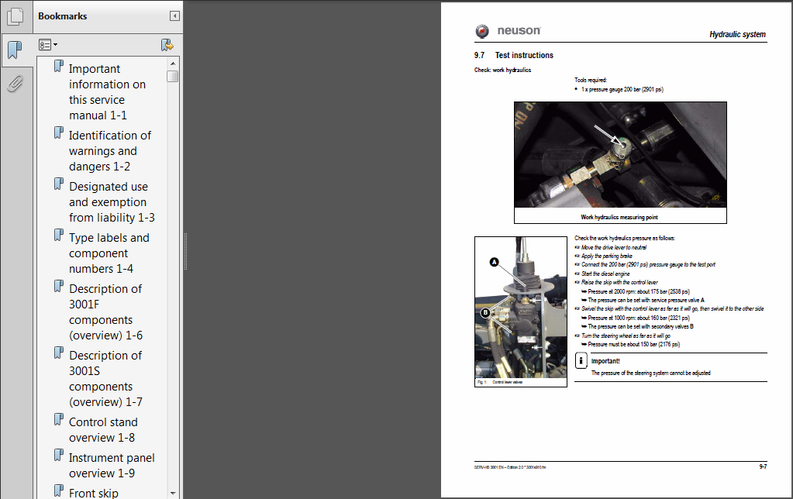Click the neuson logo on page
Viewport: 793px width, 499px height.
tap(508, 31)
